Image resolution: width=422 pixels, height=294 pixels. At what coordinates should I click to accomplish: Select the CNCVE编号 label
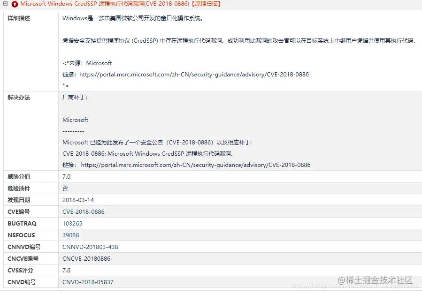[23, 259]
